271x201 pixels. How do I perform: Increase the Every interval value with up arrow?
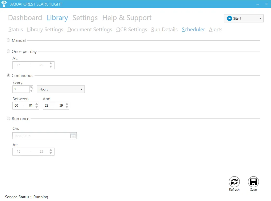31,88
